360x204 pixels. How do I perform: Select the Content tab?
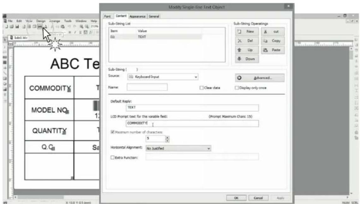pyautogui.click(x=121, y=16)
